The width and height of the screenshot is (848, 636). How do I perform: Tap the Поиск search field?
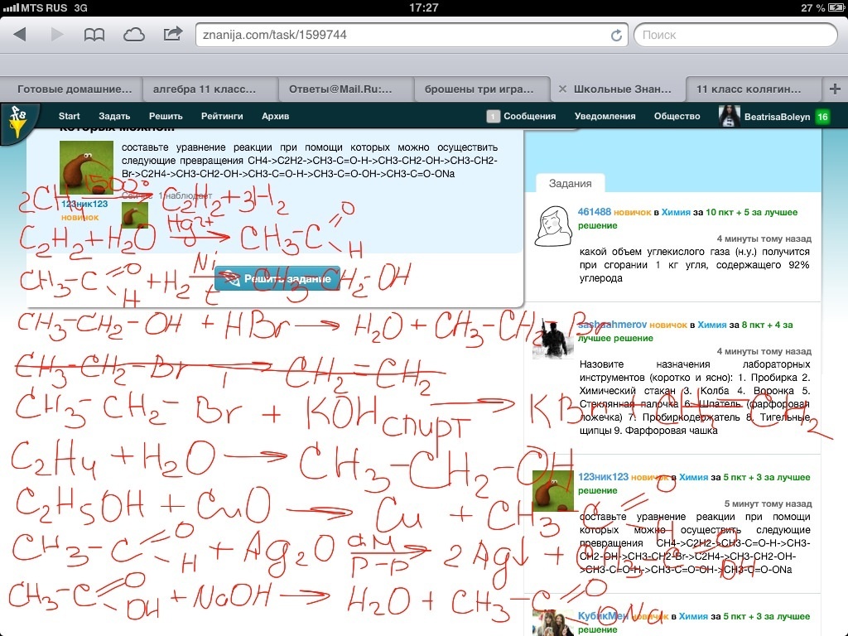[735, 36]
